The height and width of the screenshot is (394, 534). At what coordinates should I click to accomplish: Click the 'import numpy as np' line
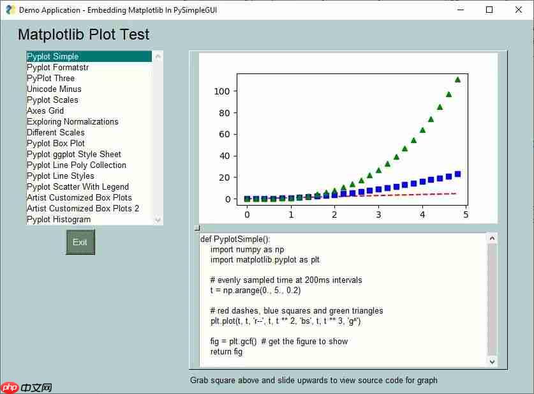pos(248,250)
